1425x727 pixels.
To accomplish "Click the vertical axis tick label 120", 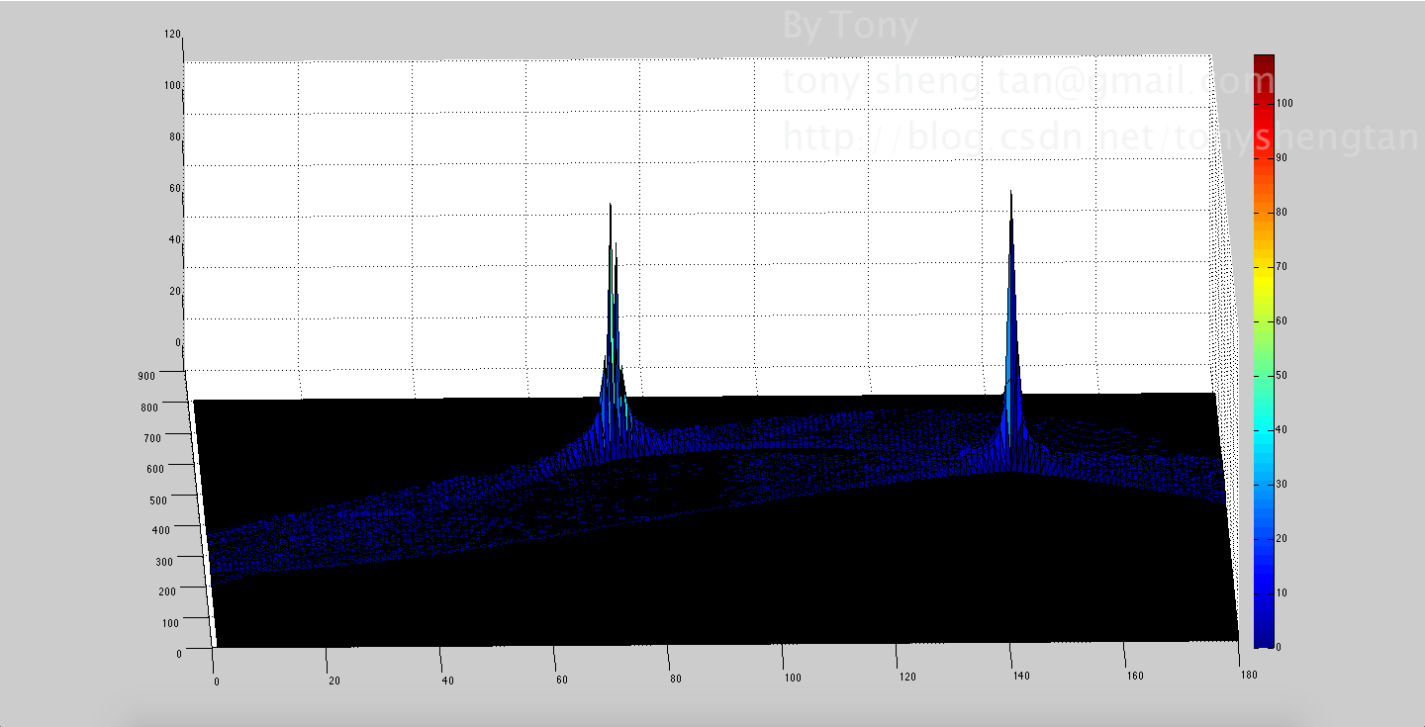I will (x=172, y=35).
